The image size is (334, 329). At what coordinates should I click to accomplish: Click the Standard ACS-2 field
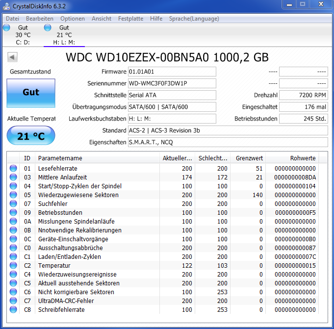(228, 130)
